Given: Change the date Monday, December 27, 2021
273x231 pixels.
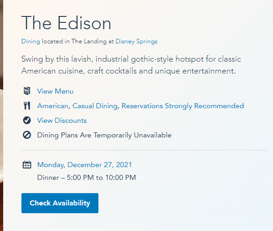Looking at the screenshot, I should (84, 165).
